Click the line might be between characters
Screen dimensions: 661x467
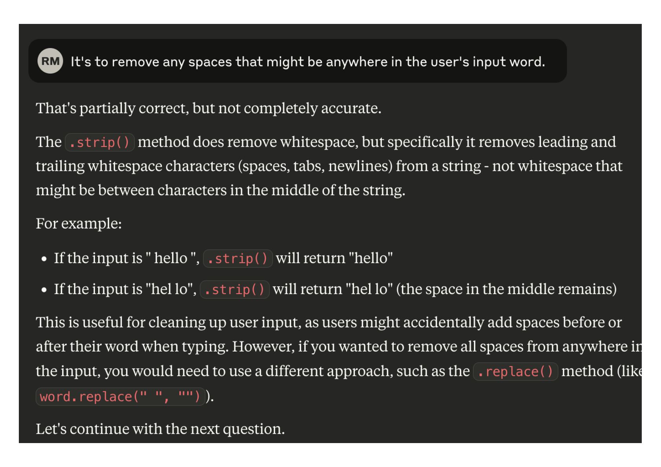click(x=221, y=190)
